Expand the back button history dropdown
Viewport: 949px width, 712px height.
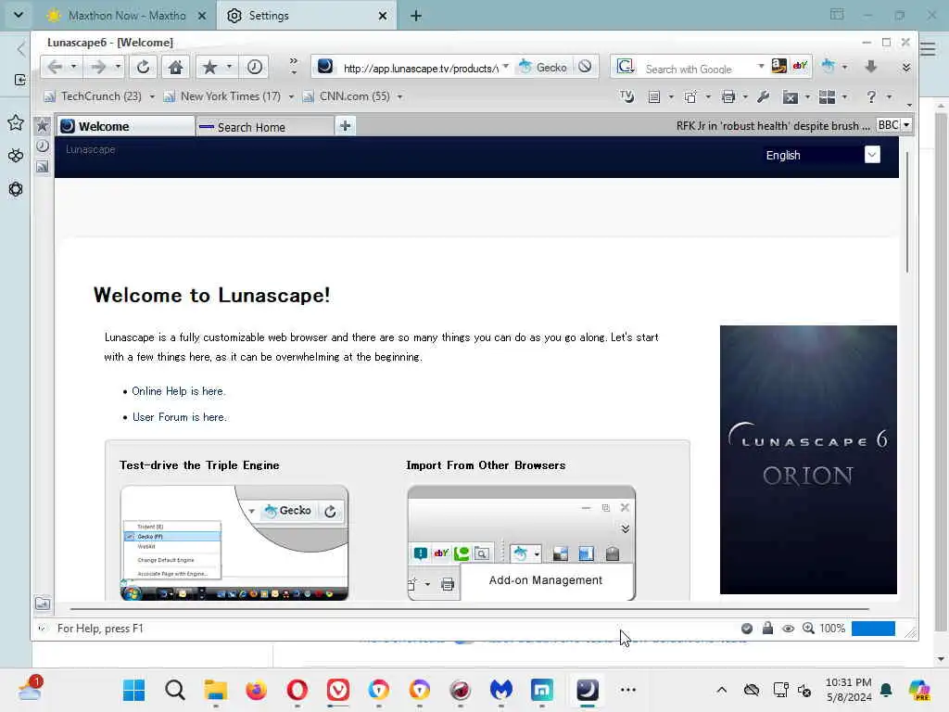73,67
